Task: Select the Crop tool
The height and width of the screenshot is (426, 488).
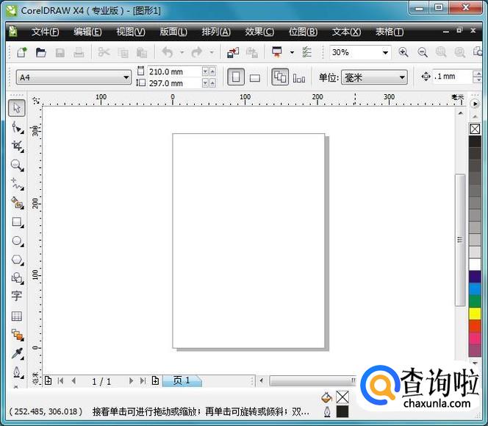Action: coord(17,146)
